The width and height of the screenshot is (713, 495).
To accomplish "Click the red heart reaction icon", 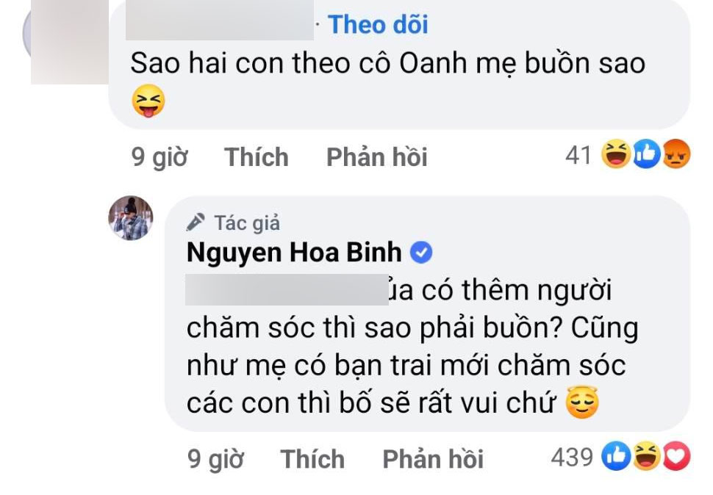I will point(676,458).
